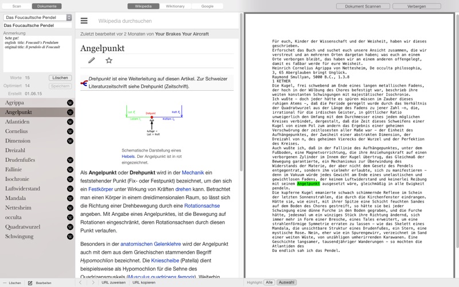Viewport: 459px width, 287px height.
Task: Click the Dokument Scannen button
Action: coord(363,6)
